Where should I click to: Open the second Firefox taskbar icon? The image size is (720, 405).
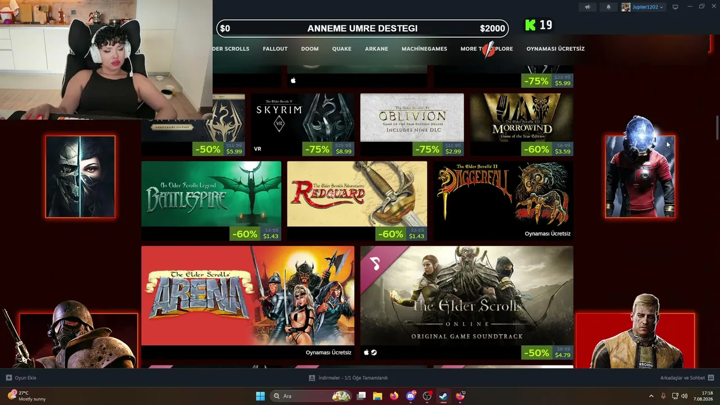[460, 396]
